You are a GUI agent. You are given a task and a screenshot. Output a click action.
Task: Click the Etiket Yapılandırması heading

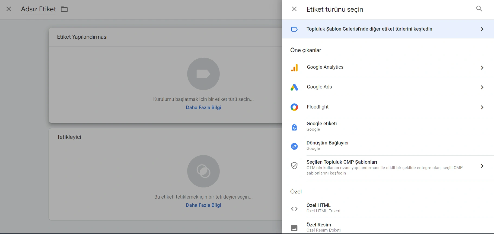click(82, 37)
